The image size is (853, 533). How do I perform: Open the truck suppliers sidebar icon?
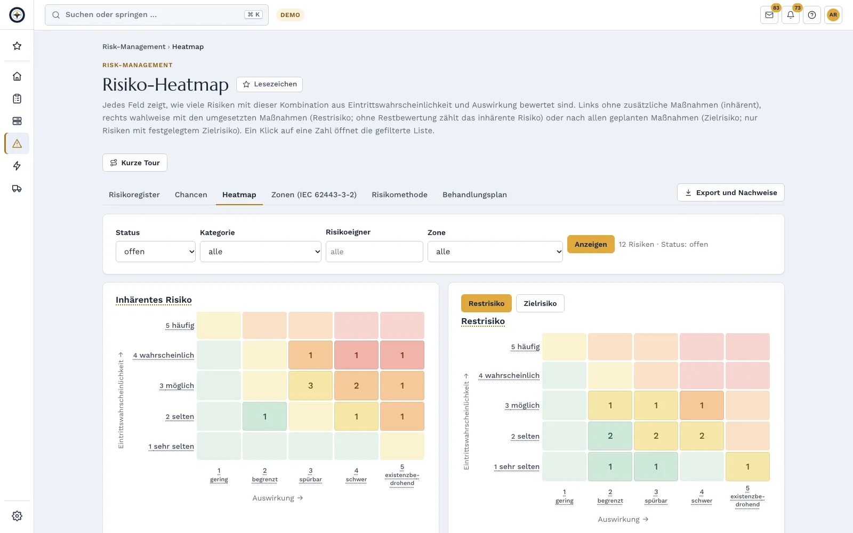17,188
